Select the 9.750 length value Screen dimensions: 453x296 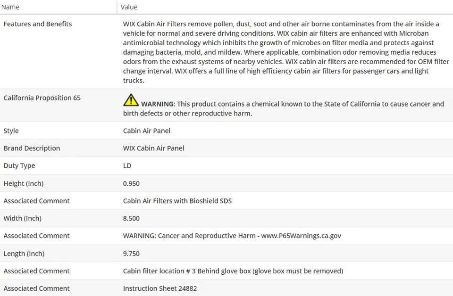(x=131, y=254)
